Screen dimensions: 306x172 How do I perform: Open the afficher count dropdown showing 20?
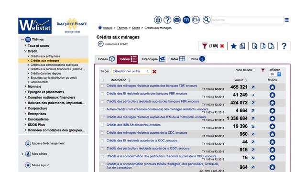tap(274, 74)
